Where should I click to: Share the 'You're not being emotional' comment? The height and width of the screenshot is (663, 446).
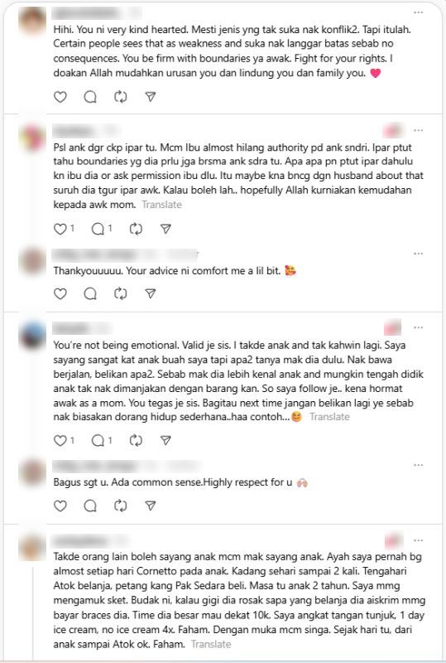click(x=165, y=441)
